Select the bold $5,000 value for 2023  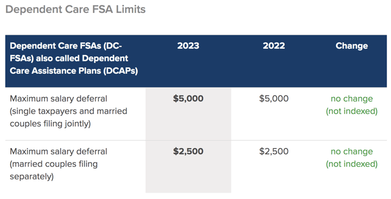[x=188, y=99]
